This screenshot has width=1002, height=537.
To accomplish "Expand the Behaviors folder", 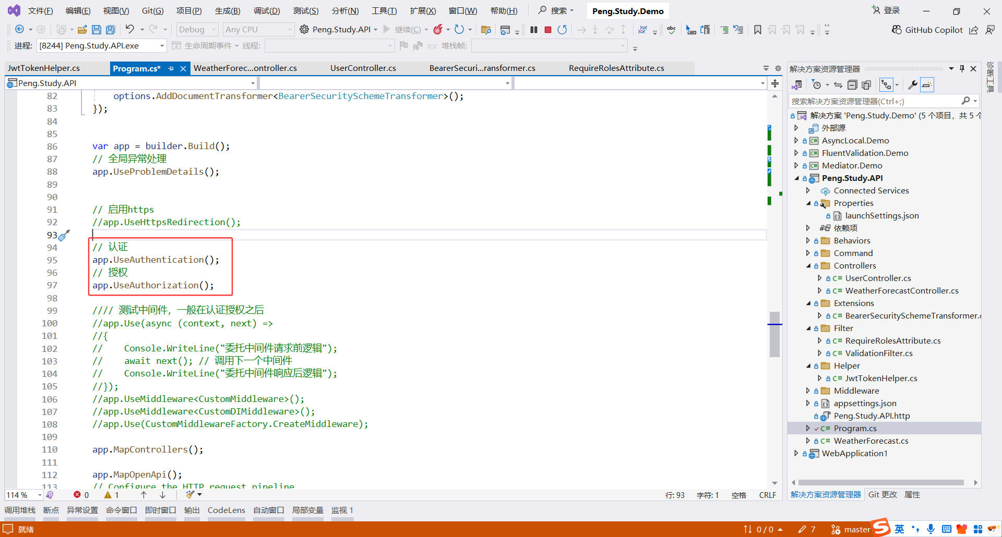I will click(808, 240).
